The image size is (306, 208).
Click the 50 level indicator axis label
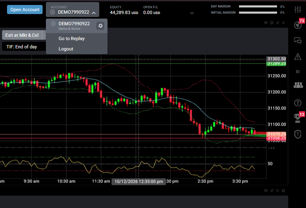coord(270,164)
